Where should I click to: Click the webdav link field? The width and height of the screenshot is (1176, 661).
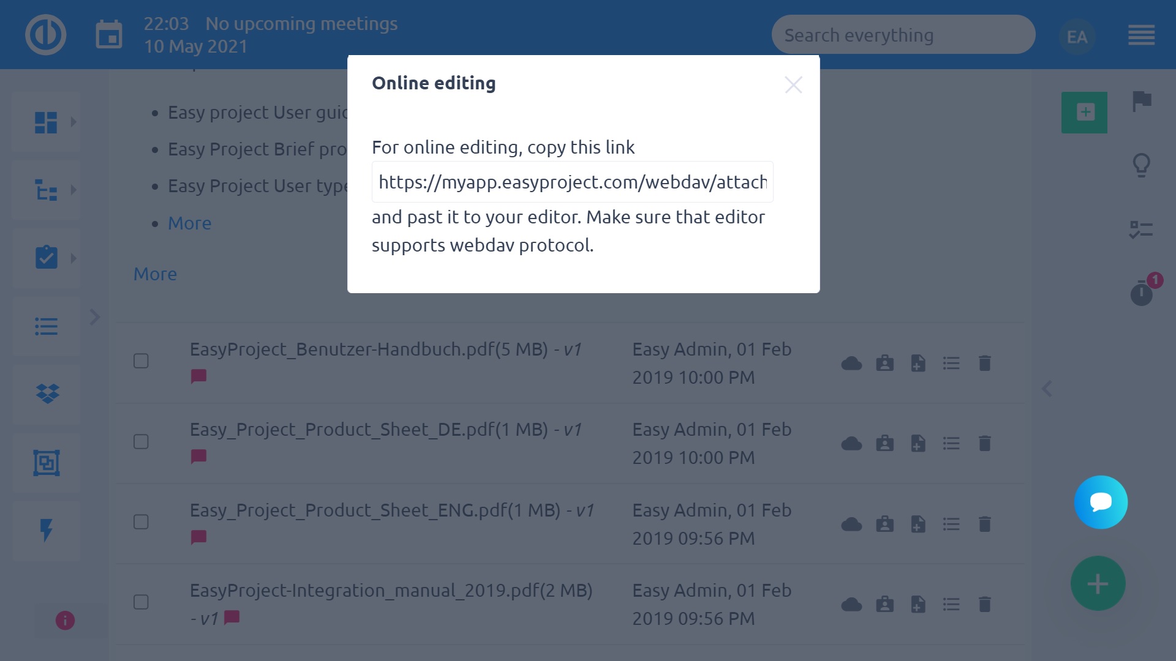point(572,182)
